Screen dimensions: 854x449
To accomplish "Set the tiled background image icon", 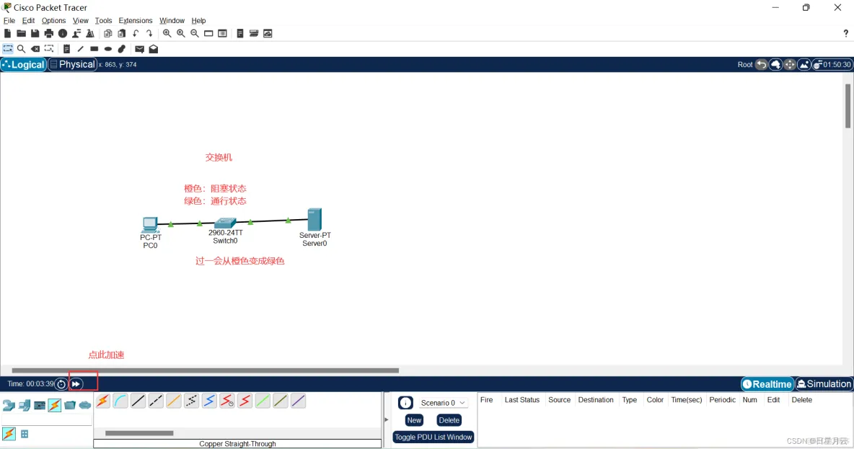I will tap(804, 65).
